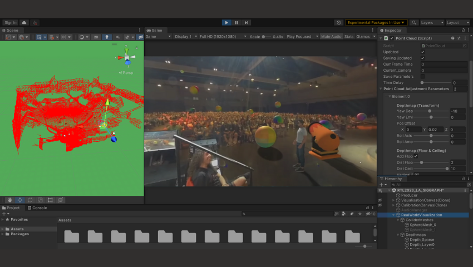Image resolution: width=473 pixels, height=267 pixels.
Task: Switch to the Inspector tab
Action: (391, 30)
